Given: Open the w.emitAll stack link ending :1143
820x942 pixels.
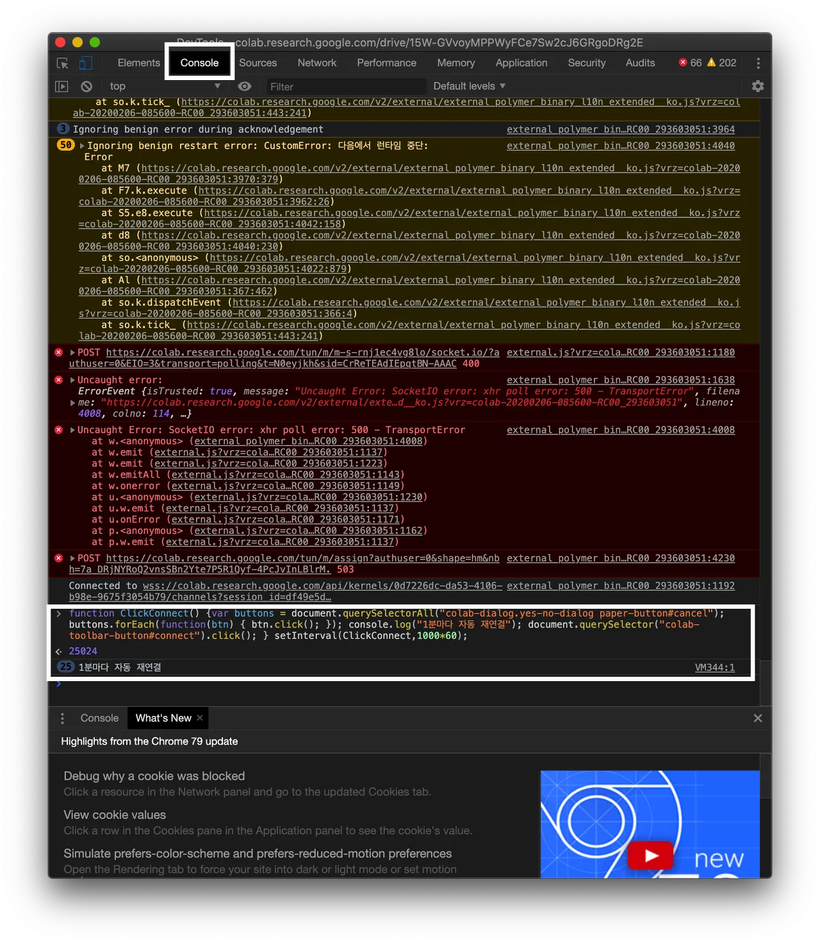Looking at the screenshot, I should pos(286,475).
